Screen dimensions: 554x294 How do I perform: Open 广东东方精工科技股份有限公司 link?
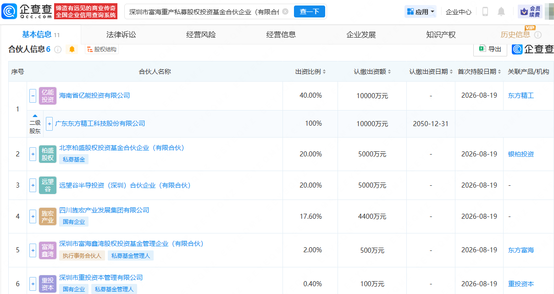pyautogui.click(x=100, y=123)
